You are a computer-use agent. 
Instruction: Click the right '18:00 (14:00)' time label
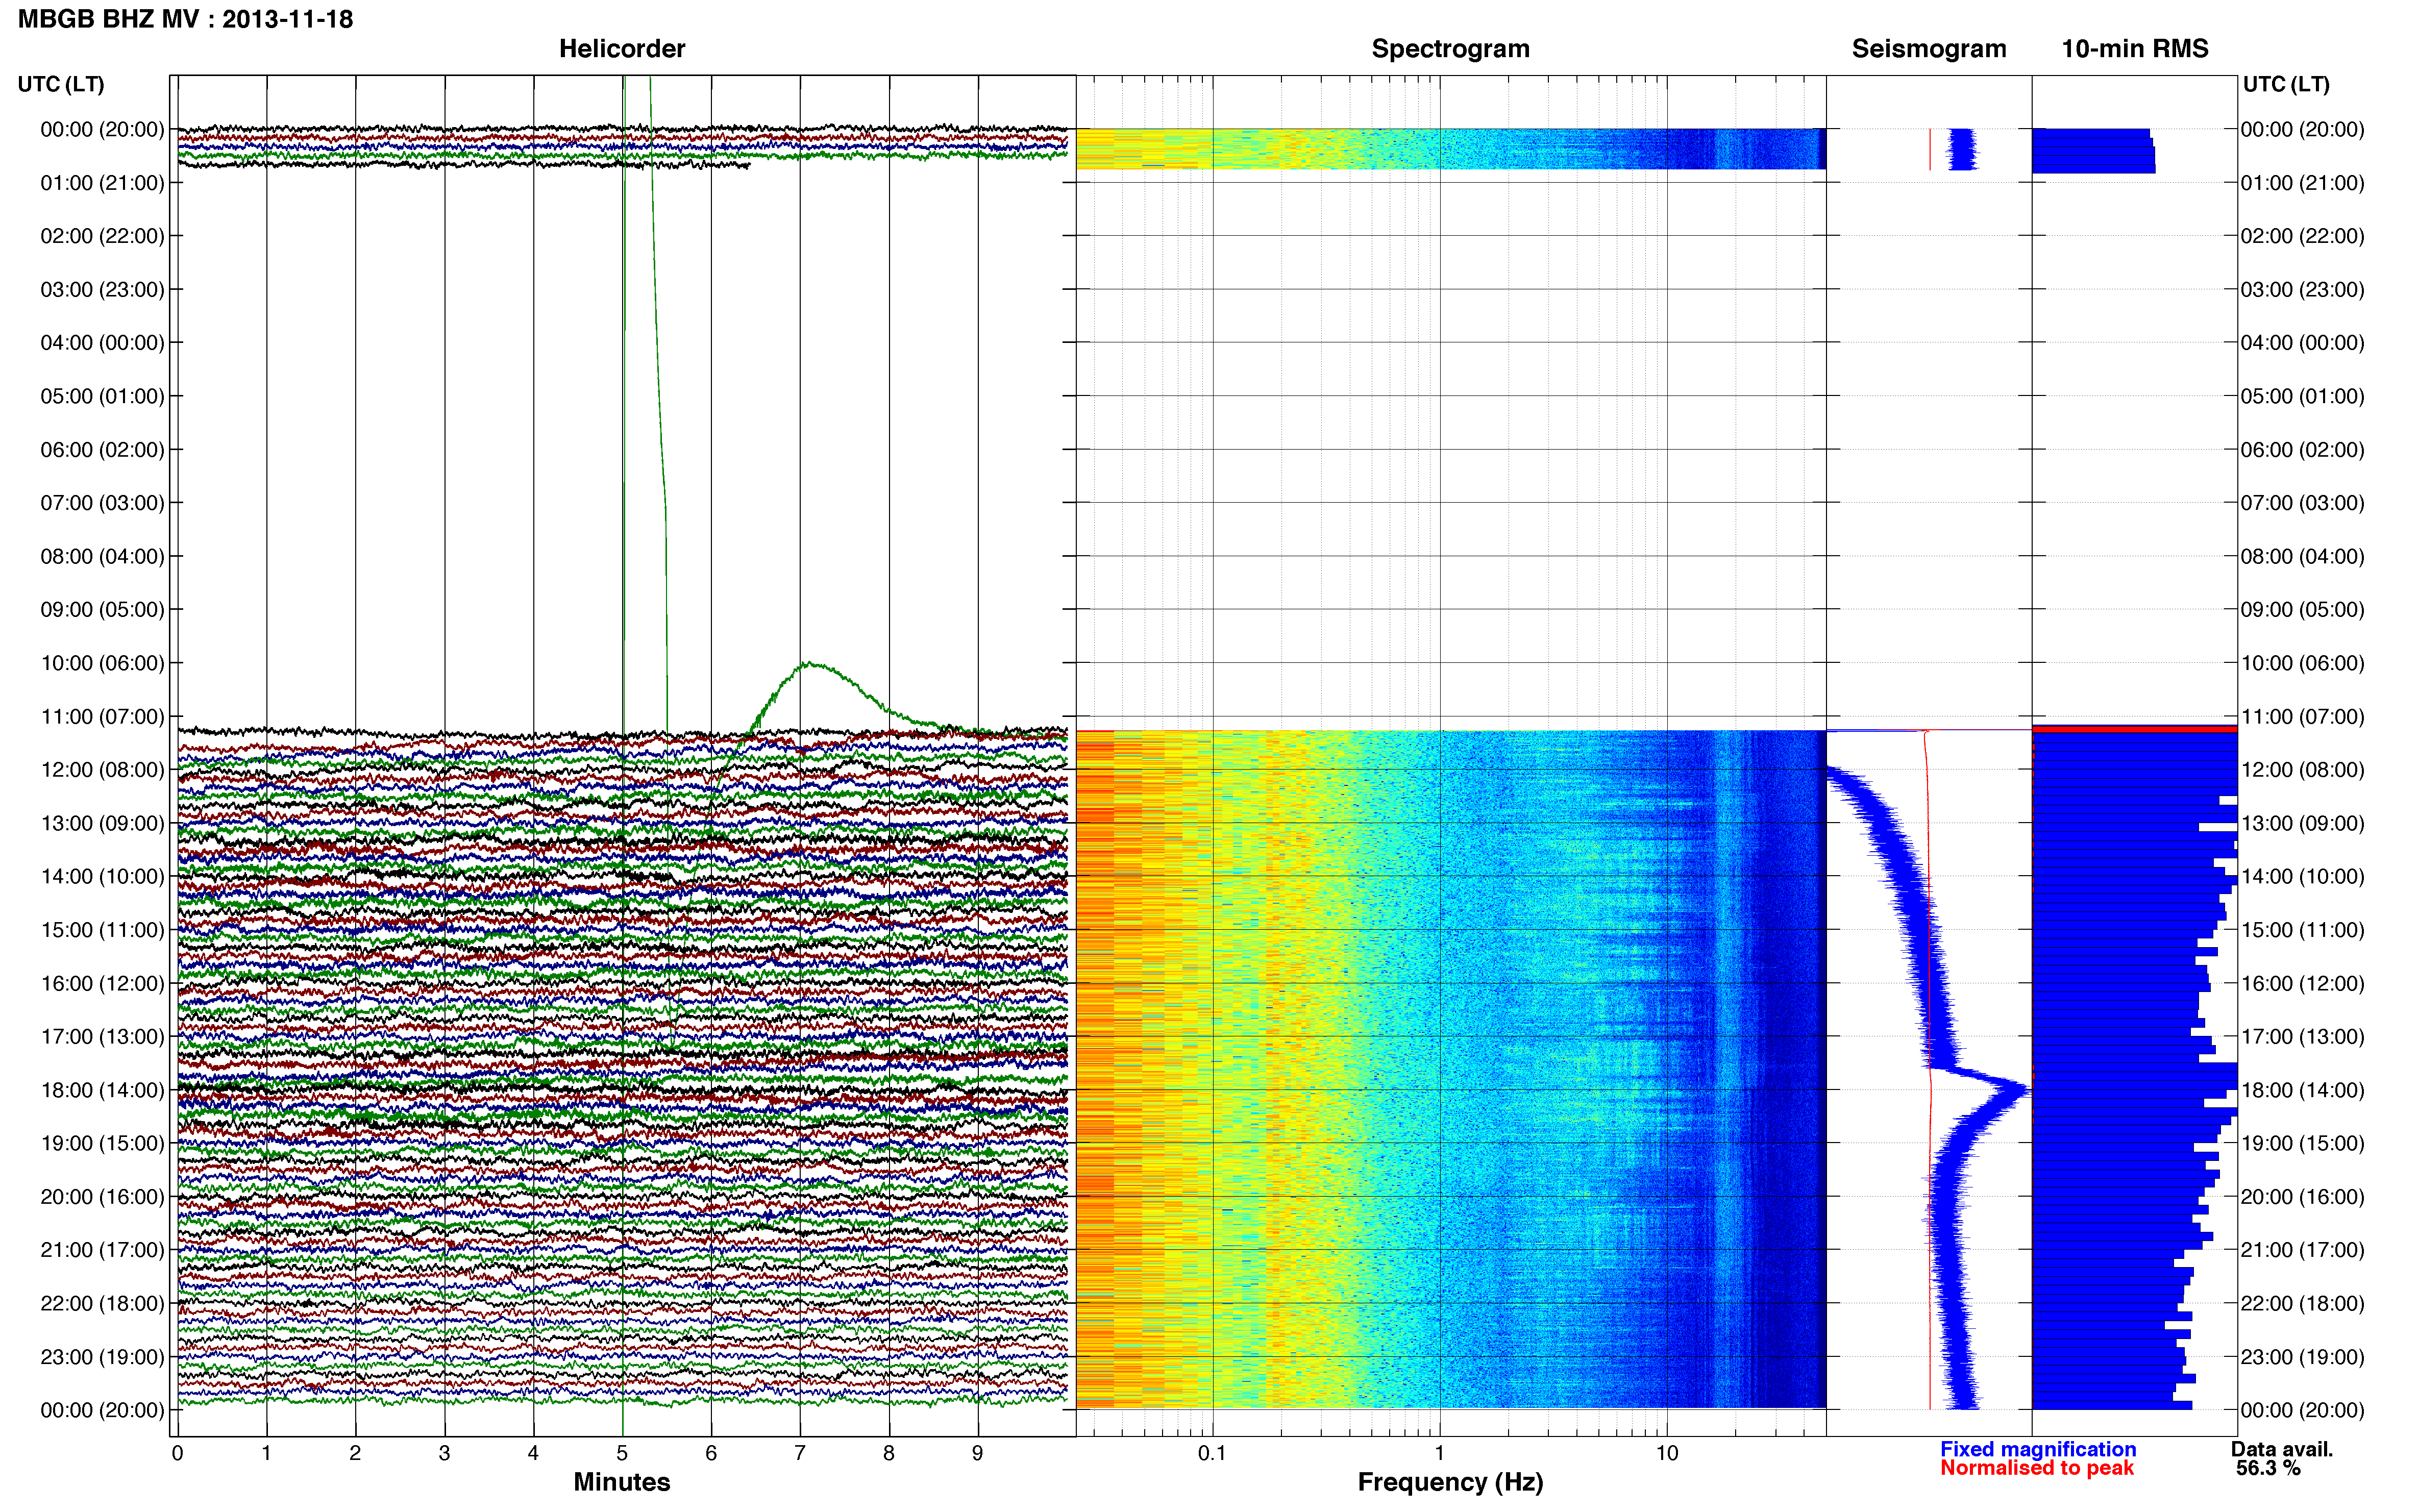tap(2302, 1090)
